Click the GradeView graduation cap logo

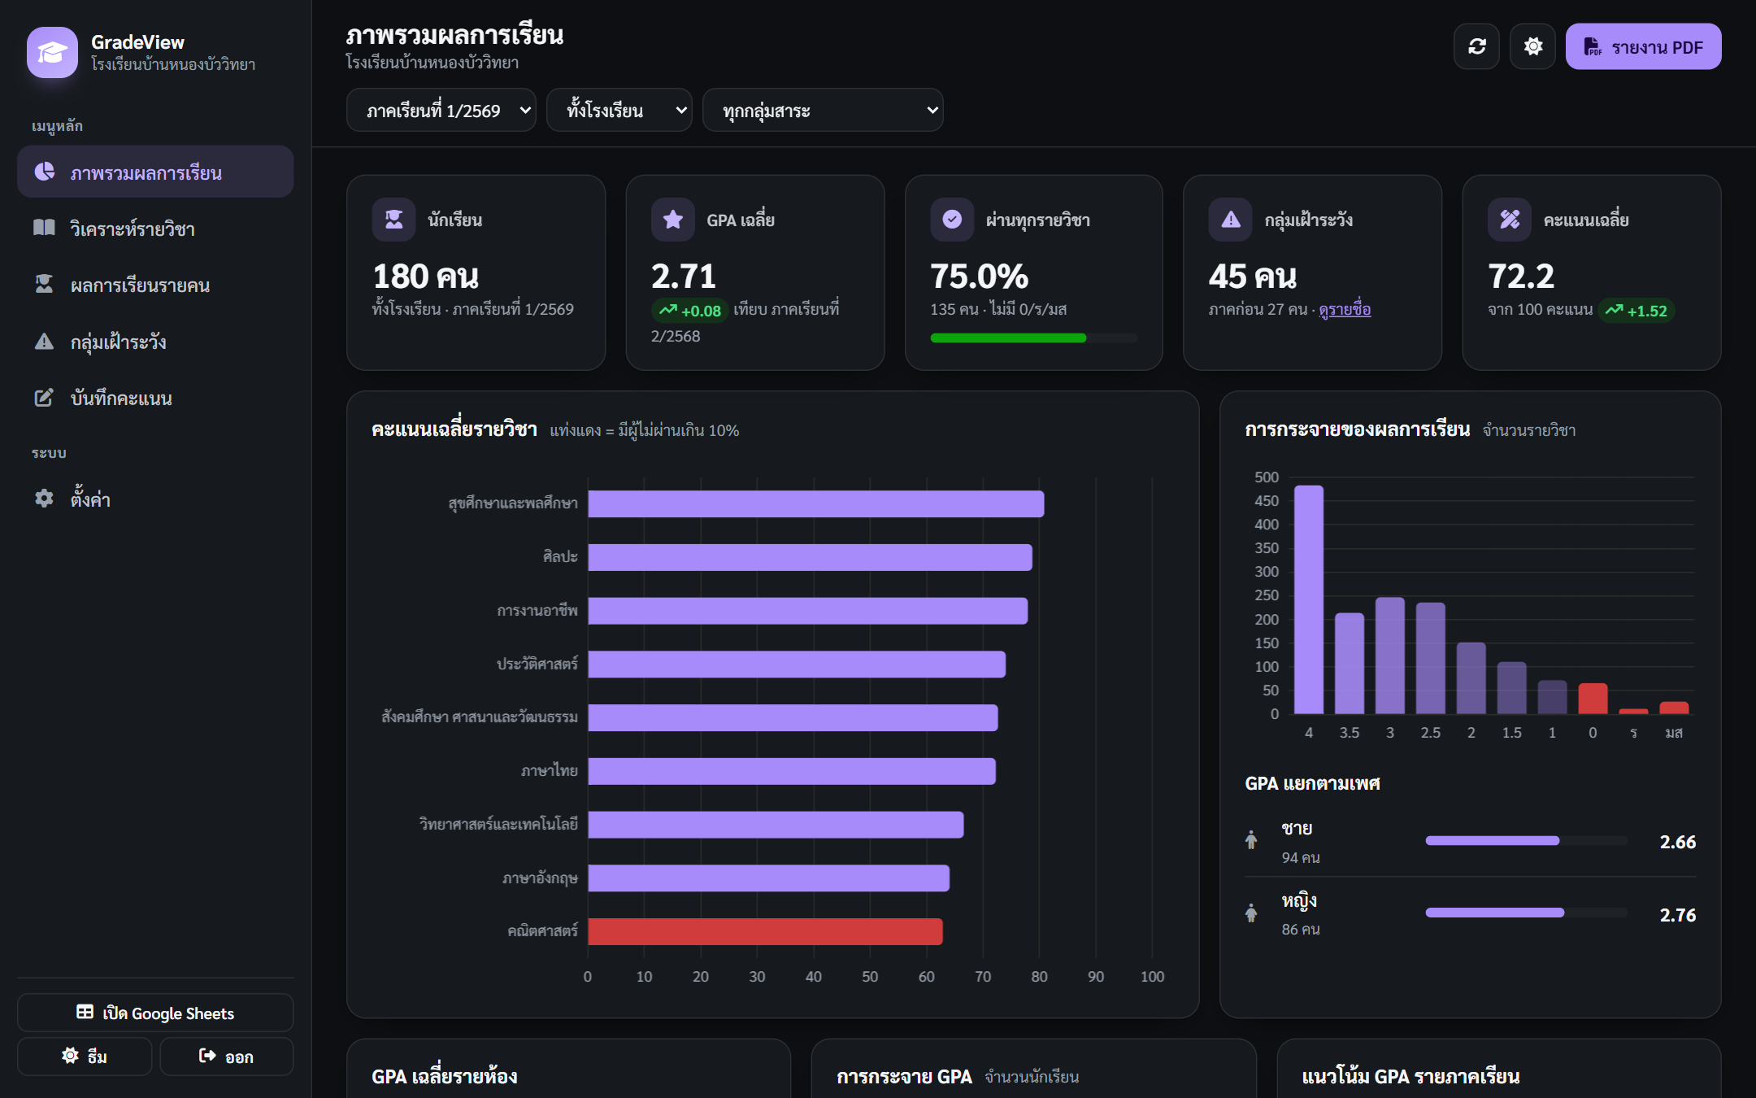pos(52,52)
